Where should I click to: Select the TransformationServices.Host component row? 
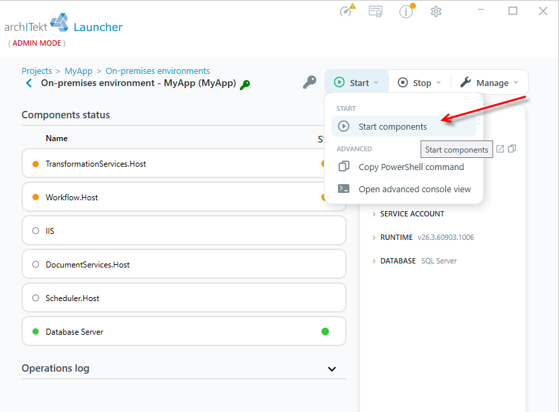click(184, 164)
